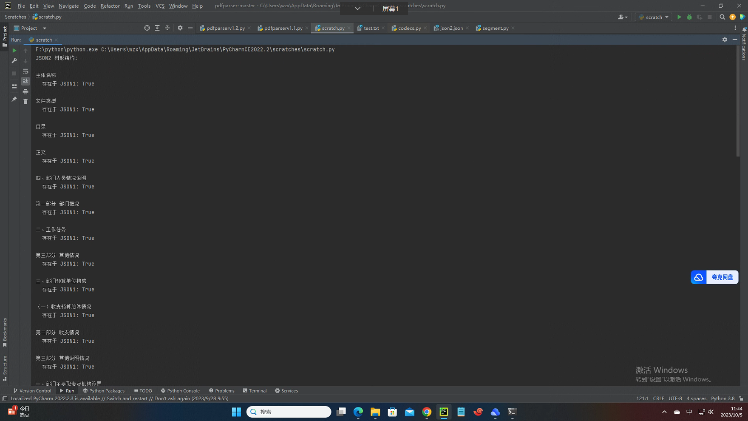Change UTF-8 file encoding in status bar
The height and width of the screenshot is (421, 748).
click(675, 398)
